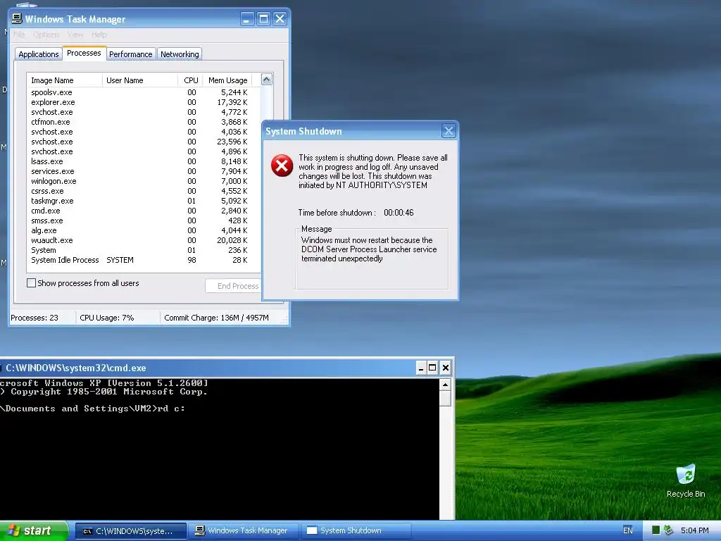Click the cmd window scrollbar thumb

[445, 399]
